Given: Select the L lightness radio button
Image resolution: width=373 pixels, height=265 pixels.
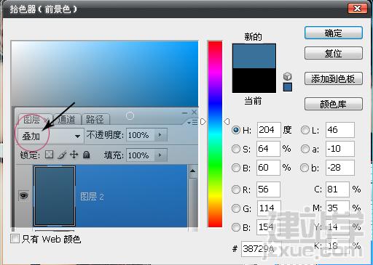Looking at the screenshot, I should [305, 130].
